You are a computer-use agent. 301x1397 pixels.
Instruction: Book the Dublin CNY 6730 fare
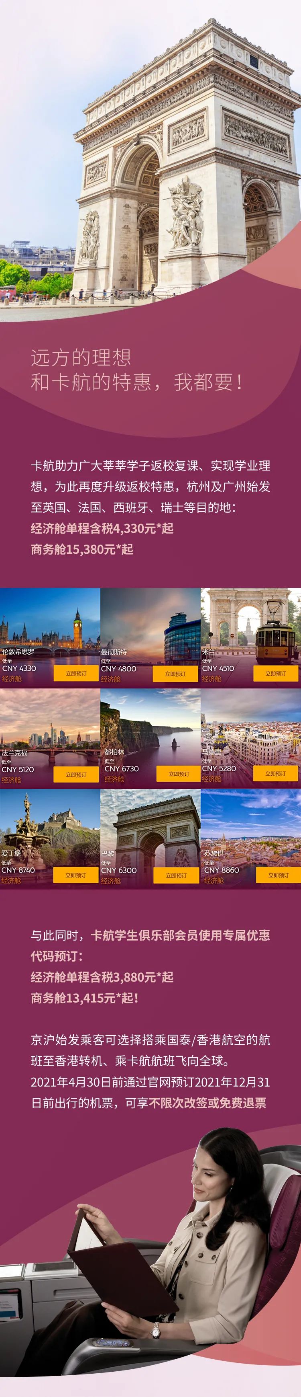tap(179, 774)
